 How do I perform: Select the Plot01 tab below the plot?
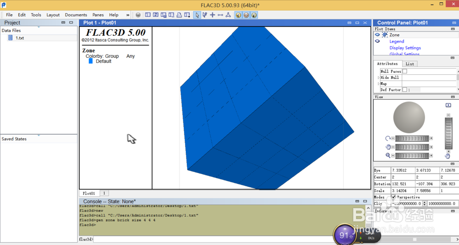pyautogui.click(x=89, y=193)
